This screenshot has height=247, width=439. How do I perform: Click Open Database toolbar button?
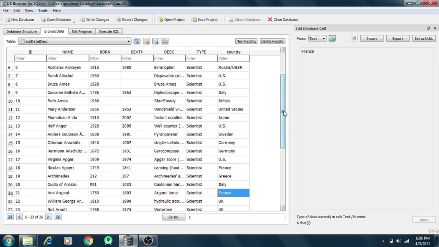click(x=56, y=20)
